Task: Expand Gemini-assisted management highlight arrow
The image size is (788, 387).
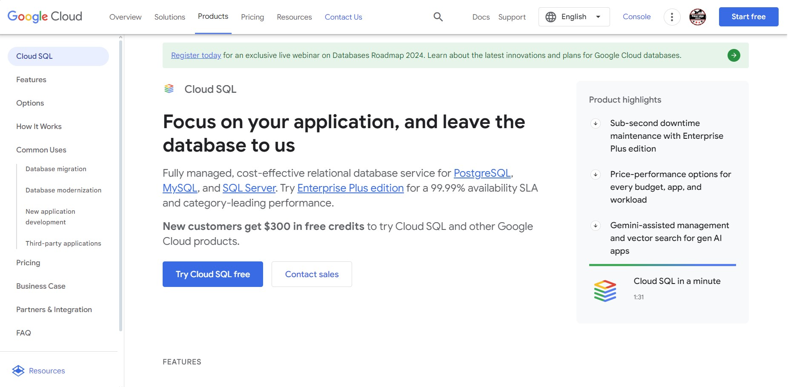Action: pyautogui.click(x=596, y=226)
